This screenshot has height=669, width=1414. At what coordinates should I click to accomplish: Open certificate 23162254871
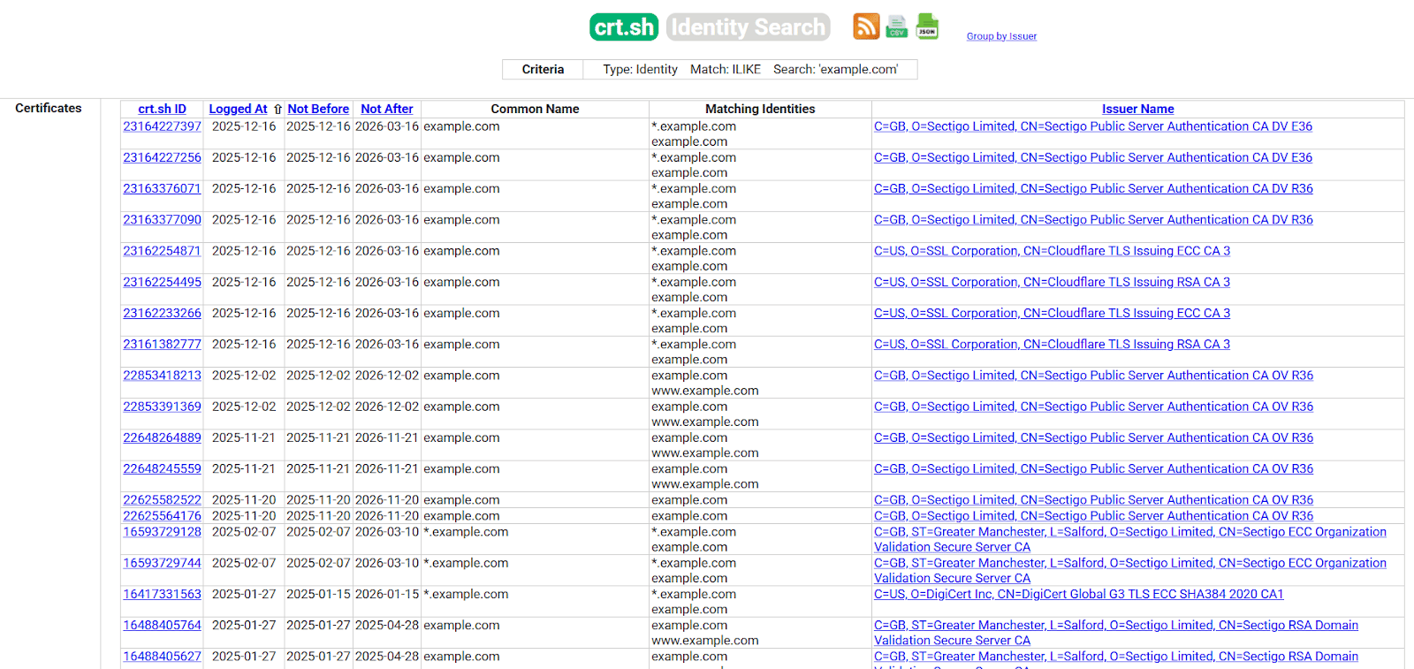pos(162,251)
